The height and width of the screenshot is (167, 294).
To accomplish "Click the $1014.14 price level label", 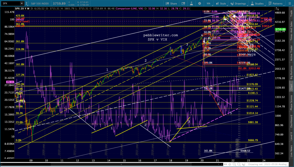I will [x=252, y=113].
